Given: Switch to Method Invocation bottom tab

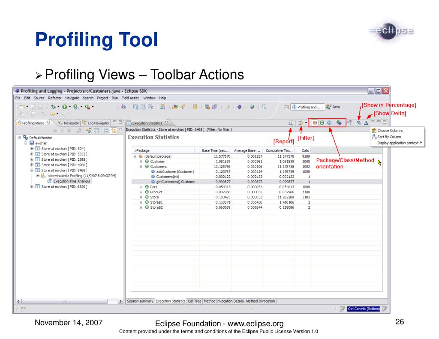Looking at the screenshot, I should [x=260, y=301].
